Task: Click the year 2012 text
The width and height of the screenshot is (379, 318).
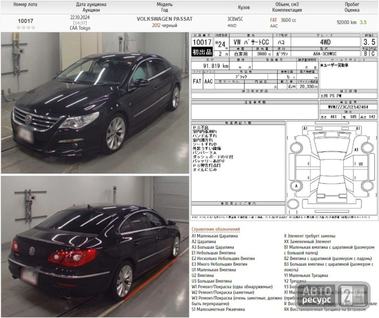Action: point(156,25)
